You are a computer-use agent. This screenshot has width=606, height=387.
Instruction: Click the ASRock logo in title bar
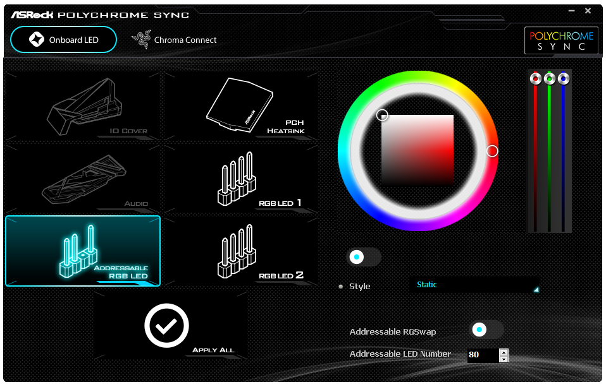click(32, 15)
